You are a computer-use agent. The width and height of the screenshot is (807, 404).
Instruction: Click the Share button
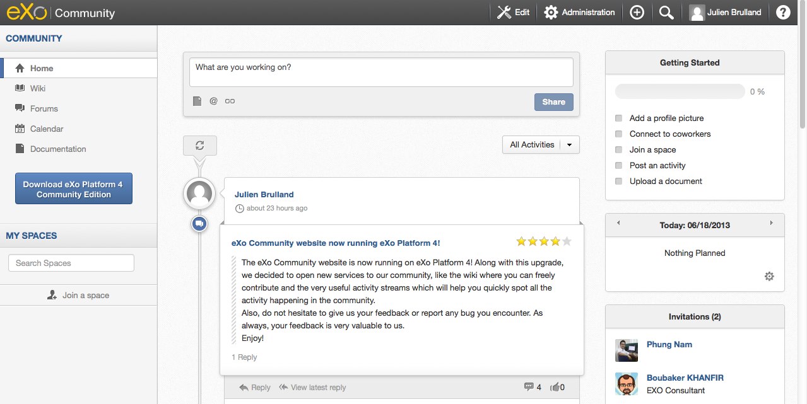[553, 101]
